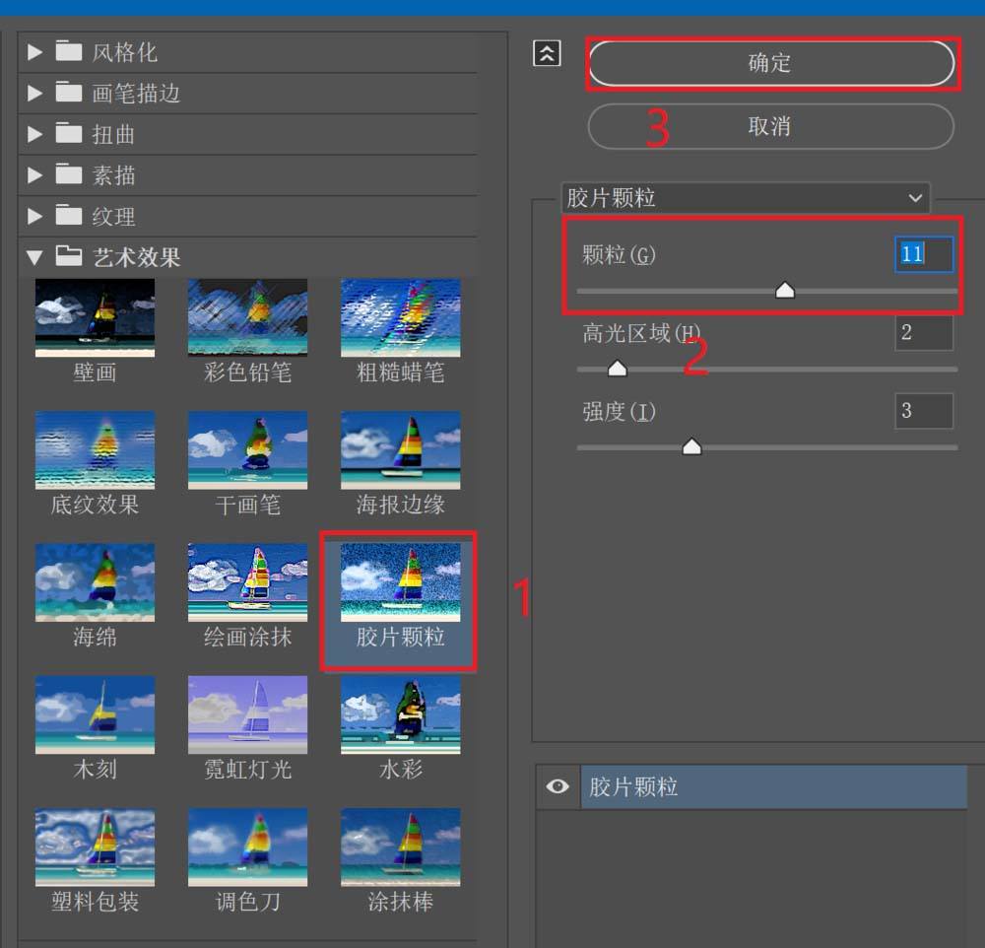Viewport: 985px width, 948px height.
Task: Select the 霓虹灯光 filter thumbnail
Action: pyautogui.click(x=247, y=714)
